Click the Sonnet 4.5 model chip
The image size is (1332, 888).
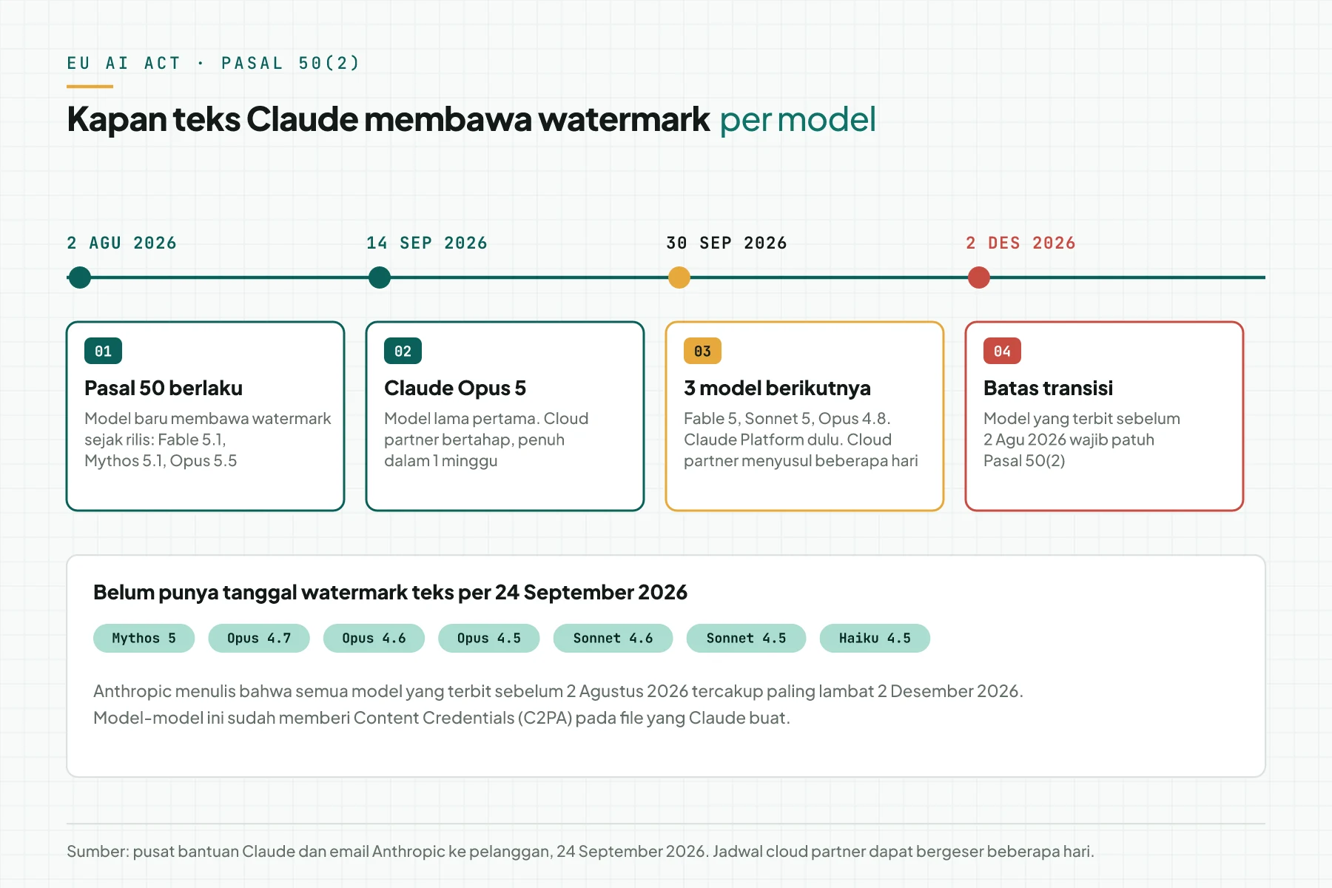point(747,638)
